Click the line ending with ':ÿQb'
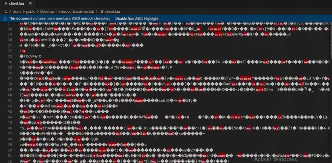The height and width of the screenshot is (163, 332). [59, 139]
